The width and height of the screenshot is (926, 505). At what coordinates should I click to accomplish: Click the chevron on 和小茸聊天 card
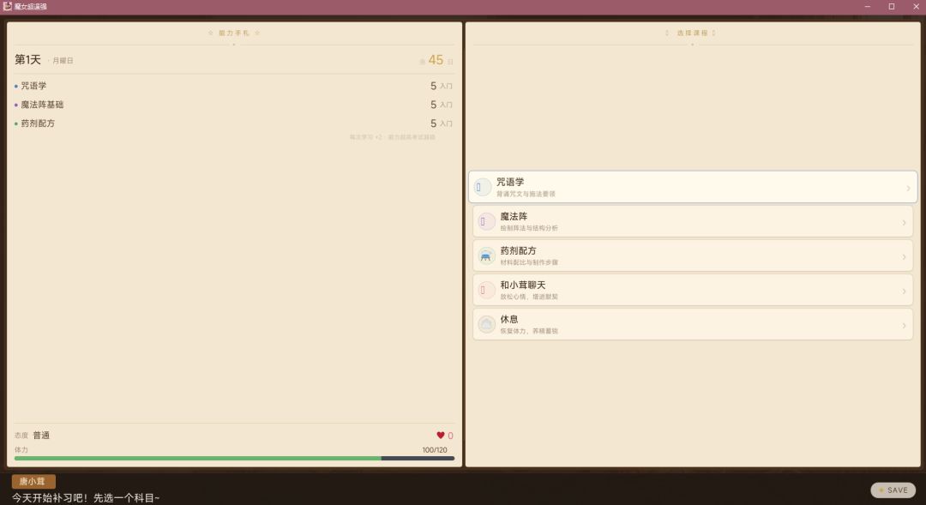(905, 292)
